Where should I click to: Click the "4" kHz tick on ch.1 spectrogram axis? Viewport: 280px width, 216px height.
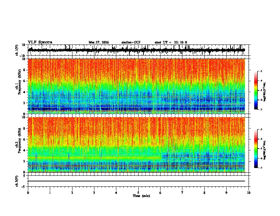pos(24,92)
